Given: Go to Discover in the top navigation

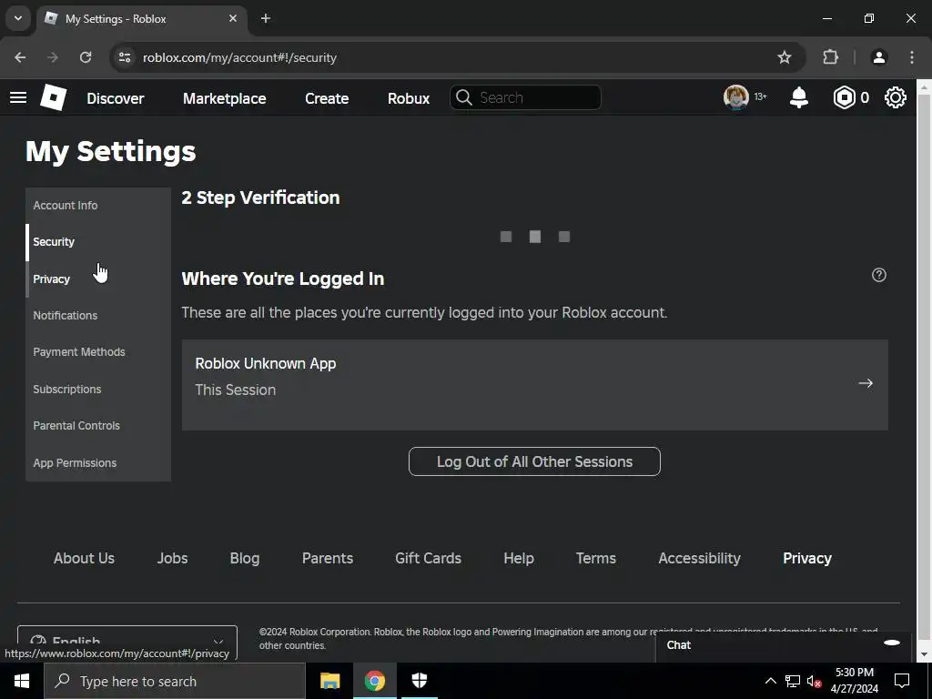Looking at the screenshot, I should click(x=116, y=98).
